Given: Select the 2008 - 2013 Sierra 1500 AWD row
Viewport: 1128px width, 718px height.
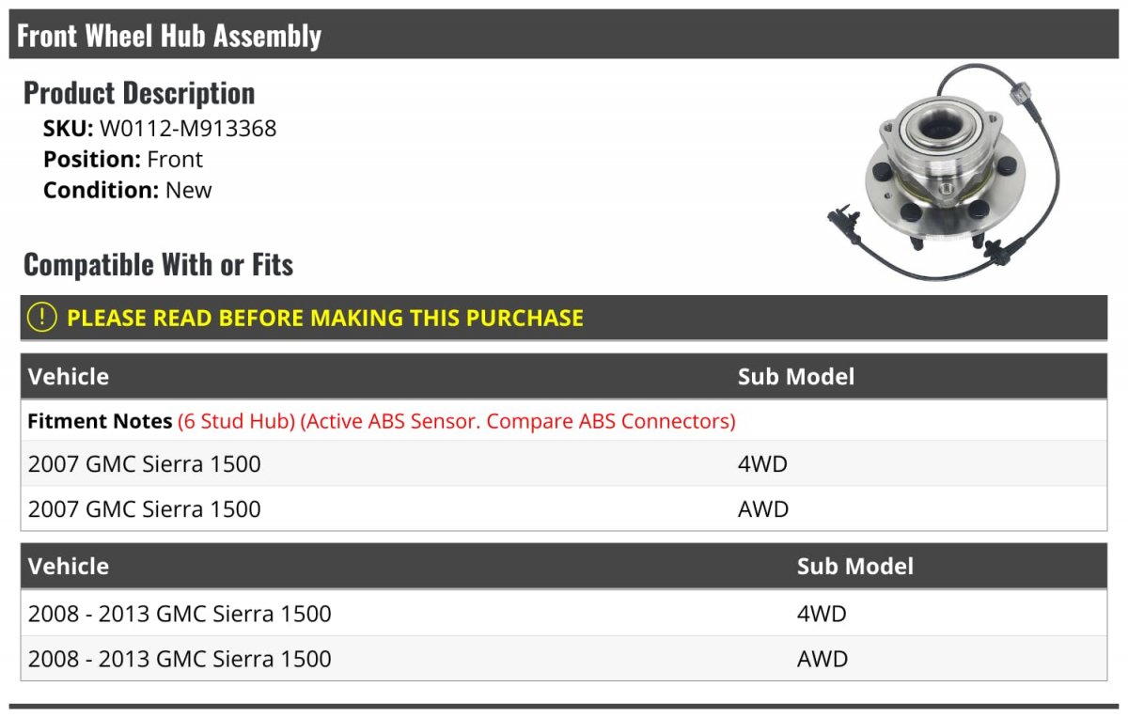Looking at the screenshot, I should (564, 659).
